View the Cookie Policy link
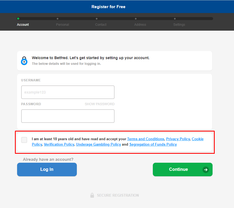Image resolution: width=234 pixels, height=208 pixels. point(197,139)
